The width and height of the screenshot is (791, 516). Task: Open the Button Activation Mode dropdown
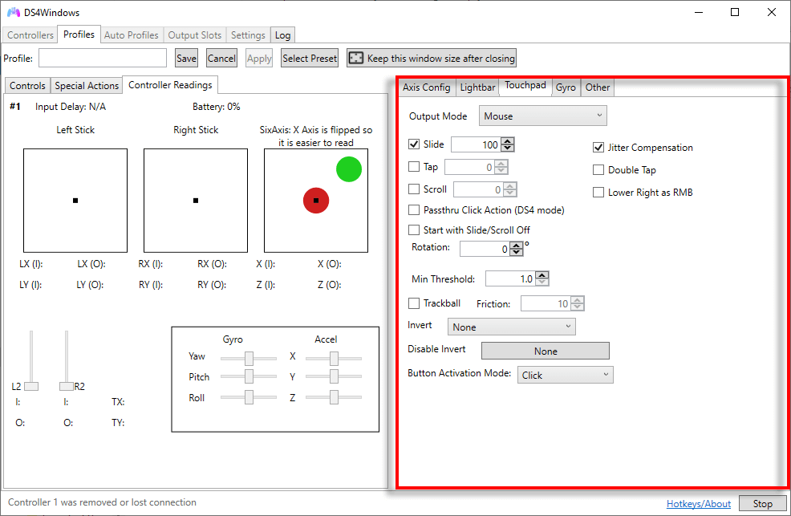[565, 375]
